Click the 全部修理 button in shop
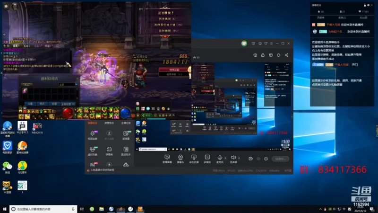This screenshot has height=213, width=378. pos(68,104)
